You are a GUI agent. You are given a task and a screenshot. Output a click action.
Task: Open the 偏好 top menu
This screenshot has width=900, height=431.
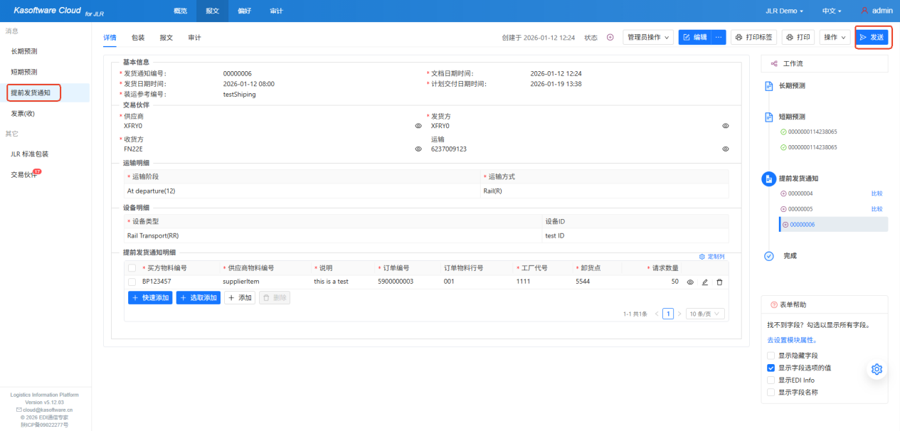(x=244, y=11)
